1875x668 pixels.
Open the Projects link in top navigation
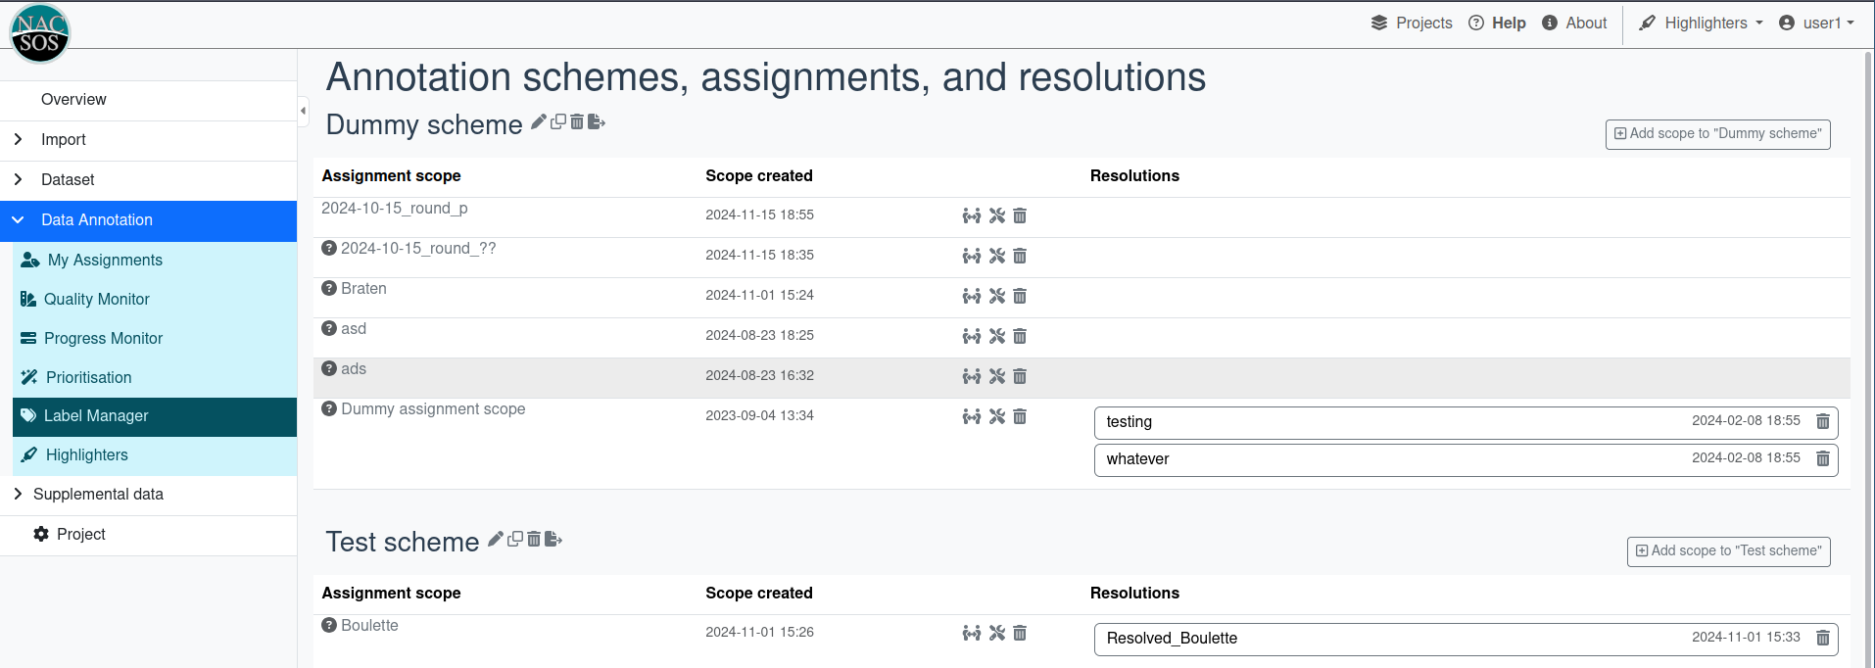(x=1412, y=24)
